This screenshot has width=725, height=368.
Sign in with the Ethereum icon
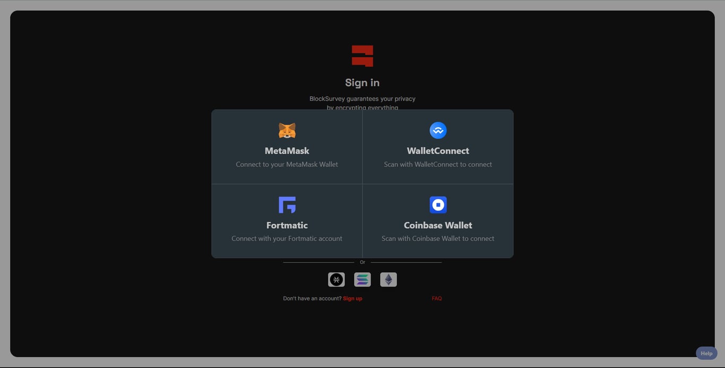[x=389, y=280]
